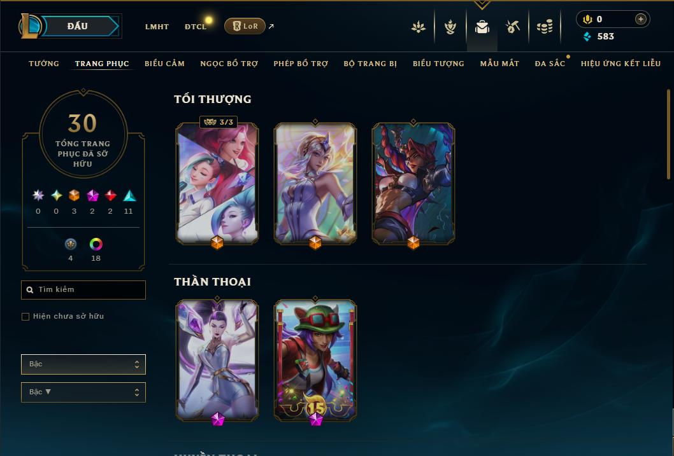Click the teal Epic tier gem icon
674x456 pixels.
pyautogui.click(x=129, y=196)
